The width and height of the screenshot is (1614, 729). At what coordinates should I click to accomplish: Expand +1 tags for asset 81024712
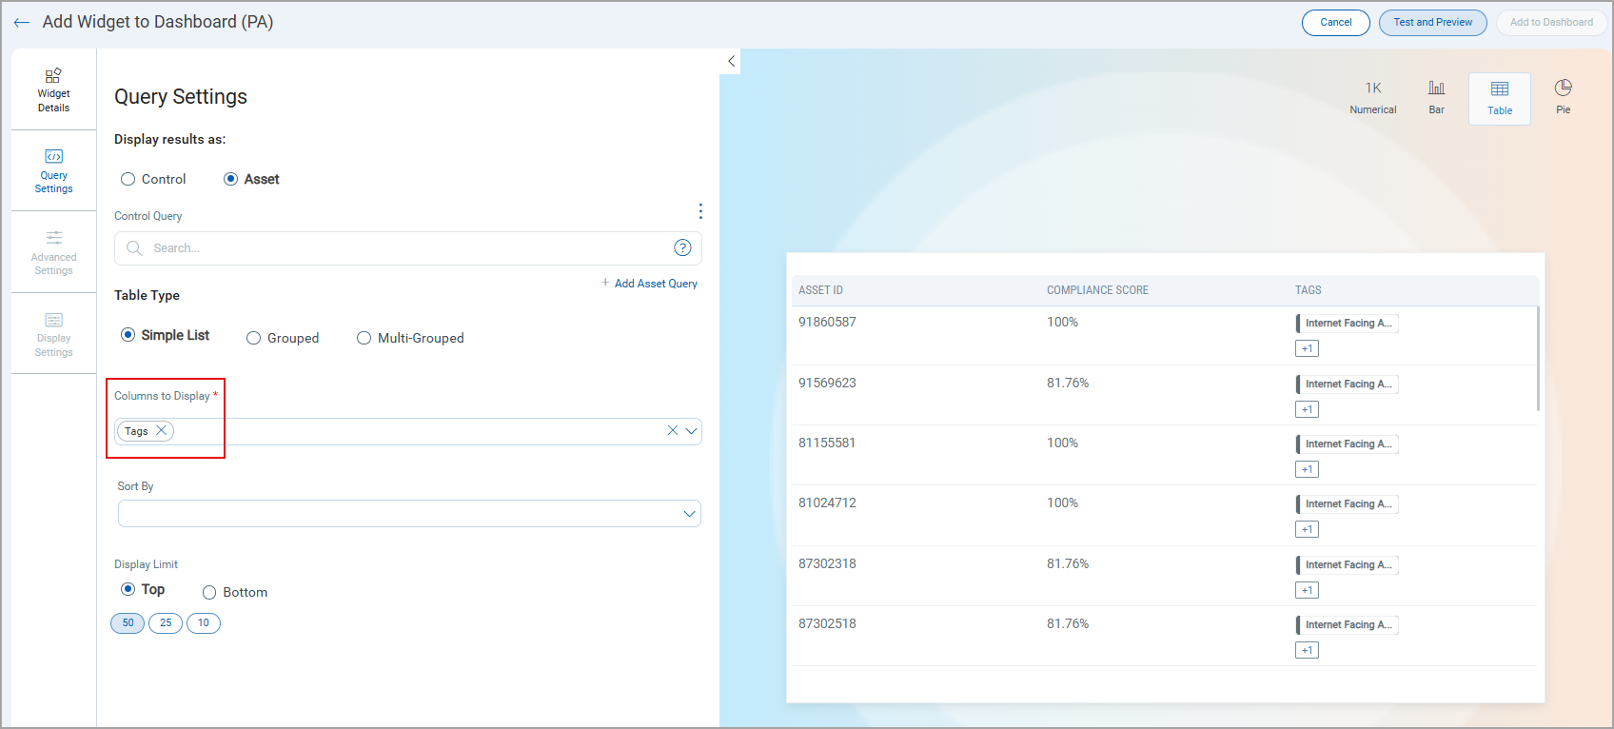[1307, 529]
